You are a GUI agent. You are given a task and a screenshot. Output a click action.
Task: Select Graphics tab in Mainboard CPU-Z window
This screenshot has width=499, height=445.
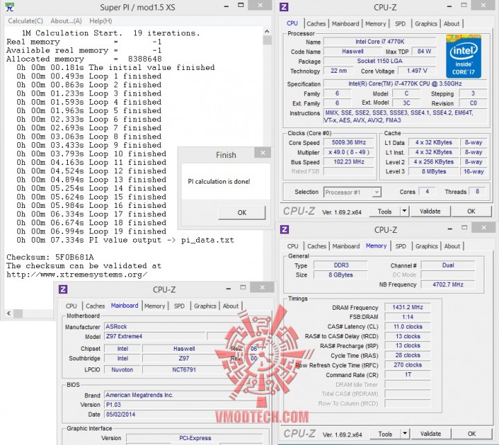click(205, 306)
